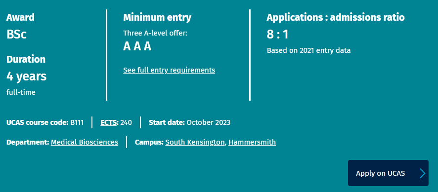Select the 4 years duration value
The image size is (438, 192).
27,76
